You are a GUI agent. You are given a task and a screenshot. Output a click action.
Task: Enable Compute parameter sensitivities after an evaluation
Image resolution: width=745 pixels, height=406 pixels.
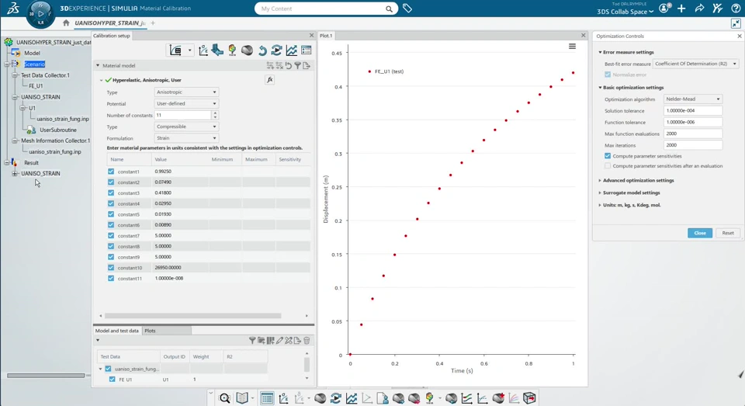[607, 166]
